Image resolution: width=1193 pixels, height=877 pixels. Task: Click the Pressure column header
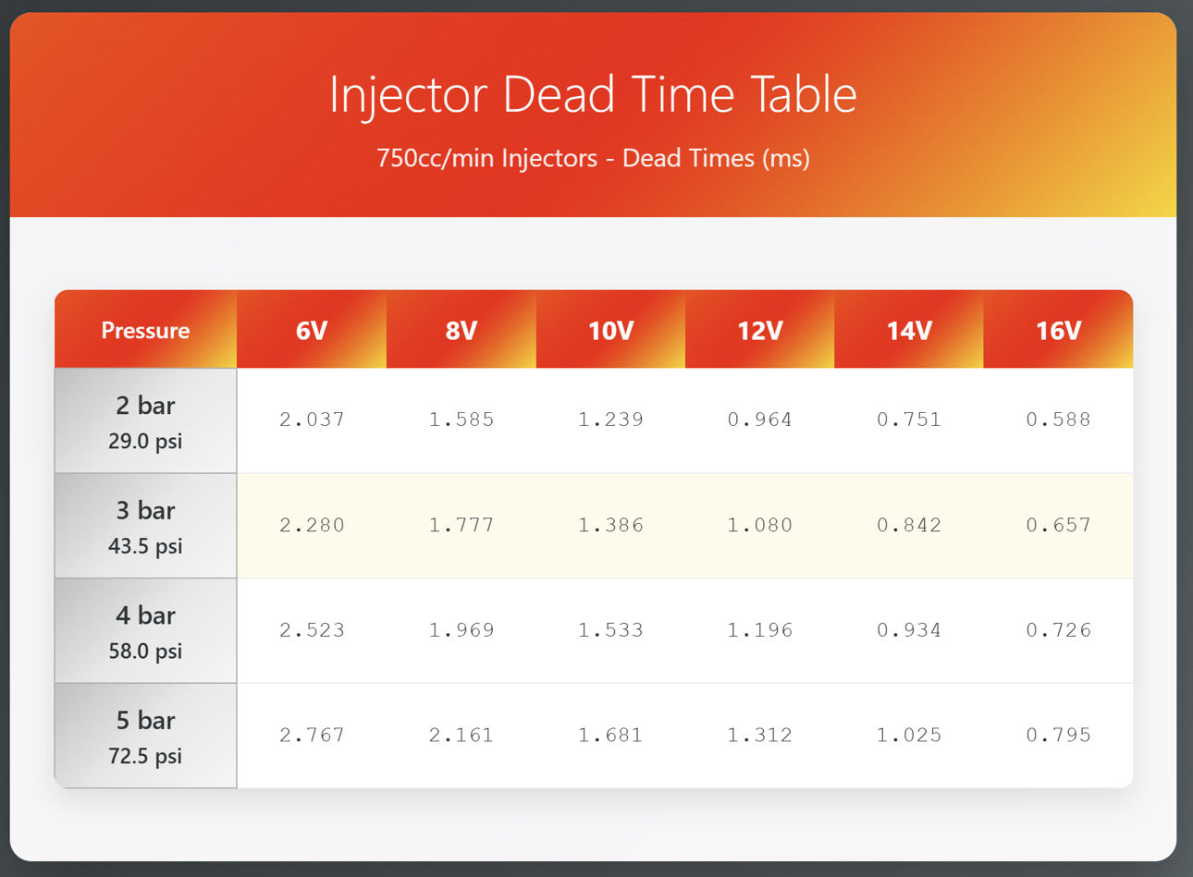click(145, 330)
